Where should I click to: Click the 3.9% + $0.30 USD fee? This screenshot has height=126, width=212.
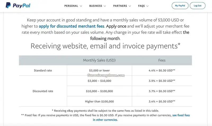162,81
